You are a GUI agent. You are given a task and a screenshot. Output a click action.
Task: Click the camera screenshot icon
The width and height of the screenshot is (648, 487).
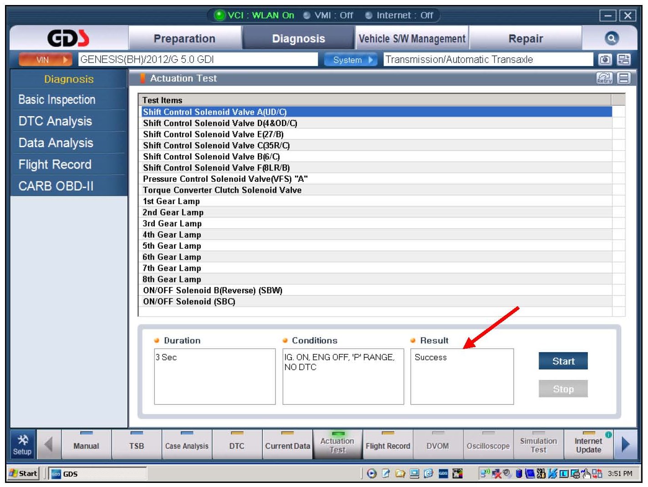click(x=605, y=60)
